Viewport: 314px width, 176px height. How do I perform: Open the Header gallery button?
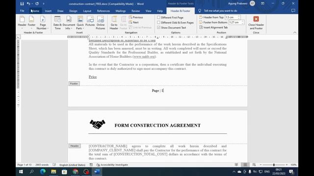(22, 23)
